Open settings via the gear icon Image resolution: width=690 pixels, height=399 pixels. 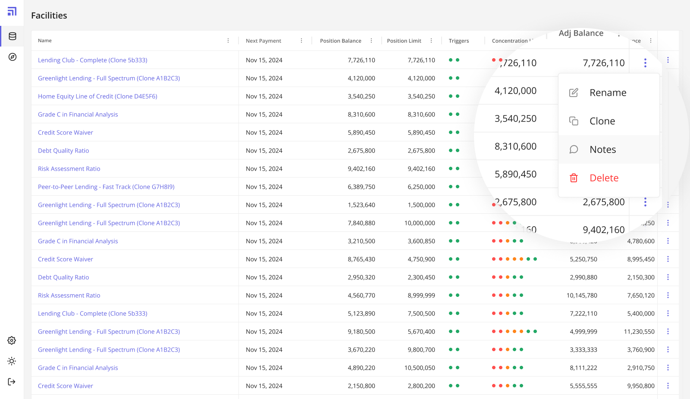coord(12,340)
